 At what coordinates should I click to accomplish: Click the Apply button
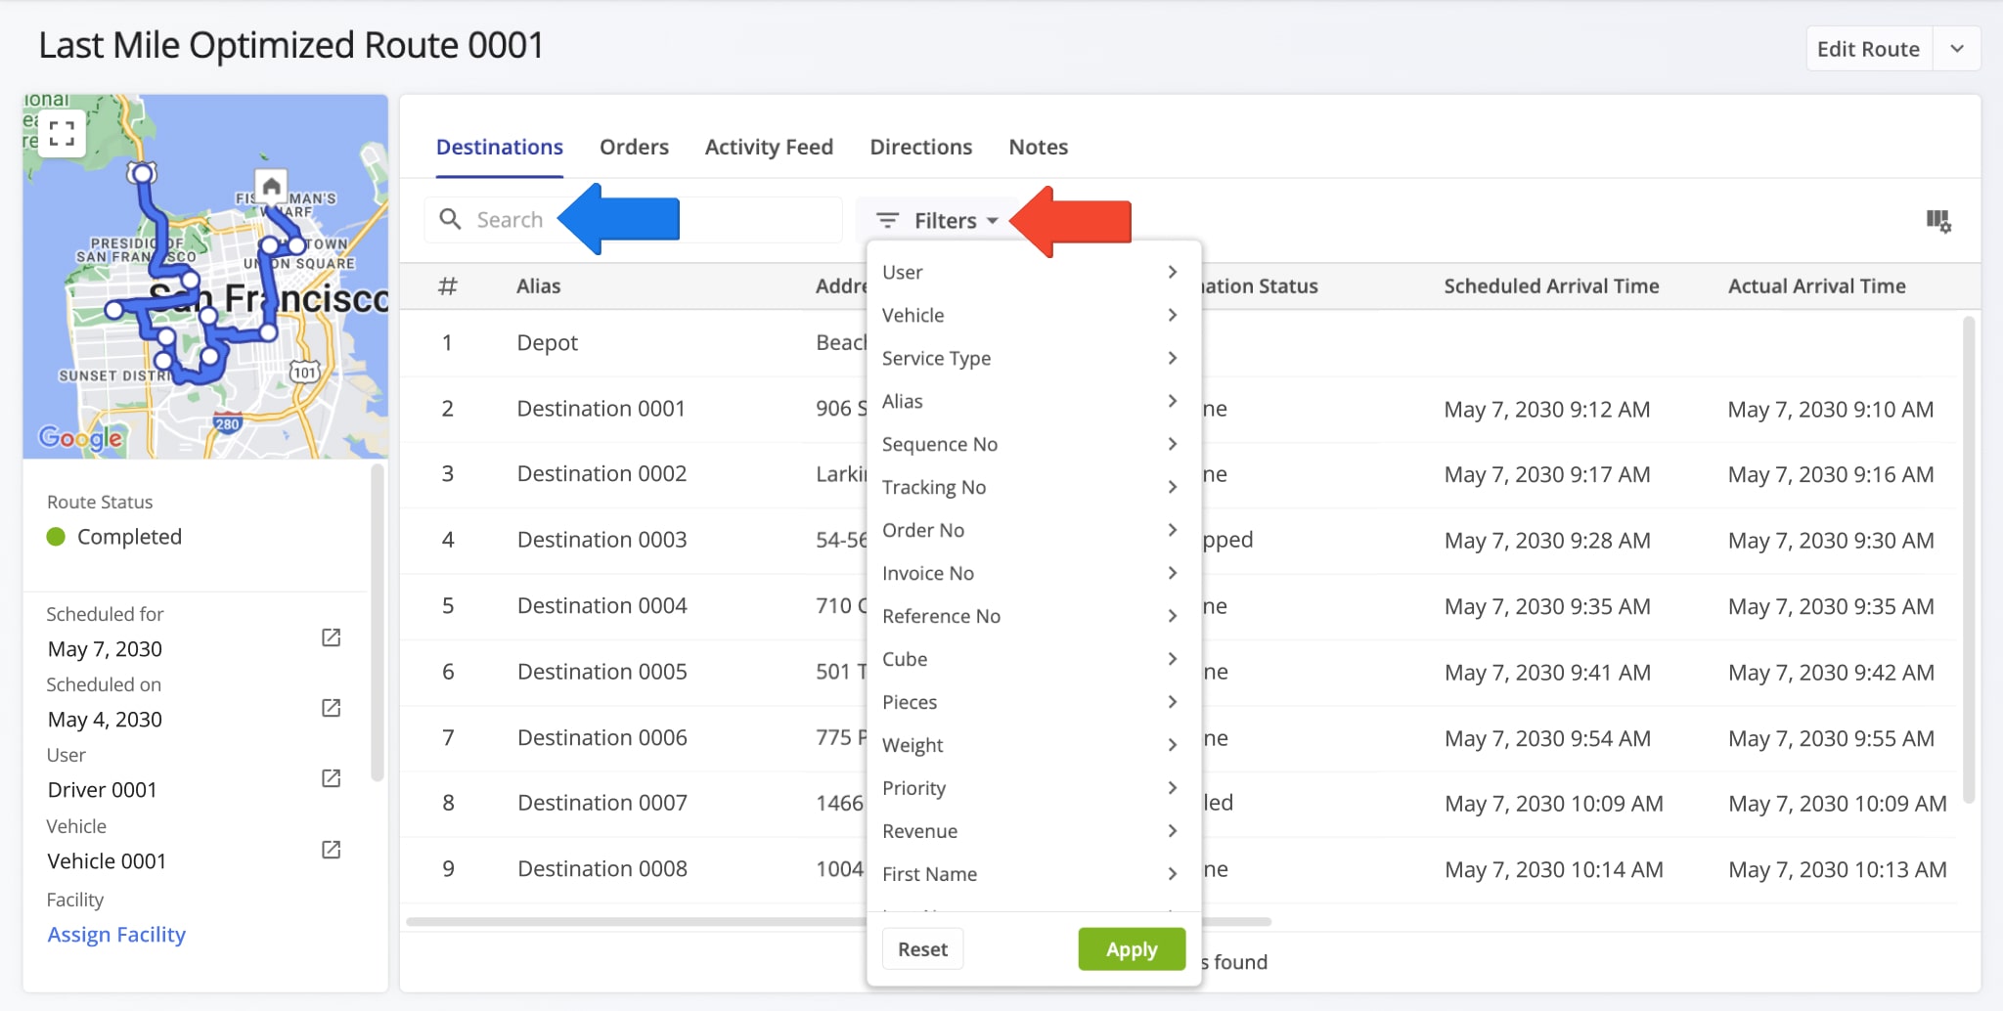[1131, 948]
